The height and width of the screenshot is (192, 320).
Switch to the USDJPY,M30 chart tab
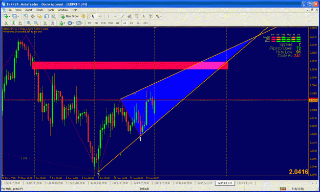[x=12, y=183]
